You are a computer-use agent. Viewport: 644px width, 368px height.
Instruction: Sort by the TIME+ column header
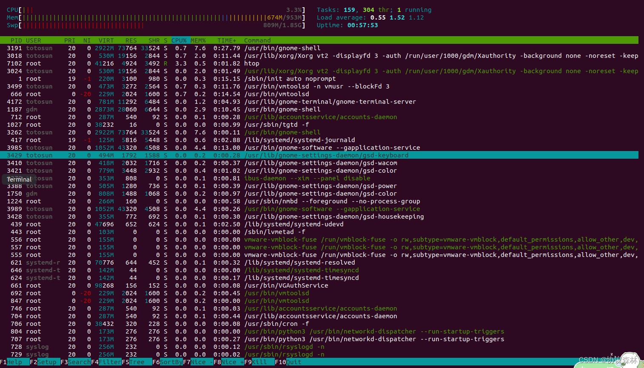tap(227, 40)
